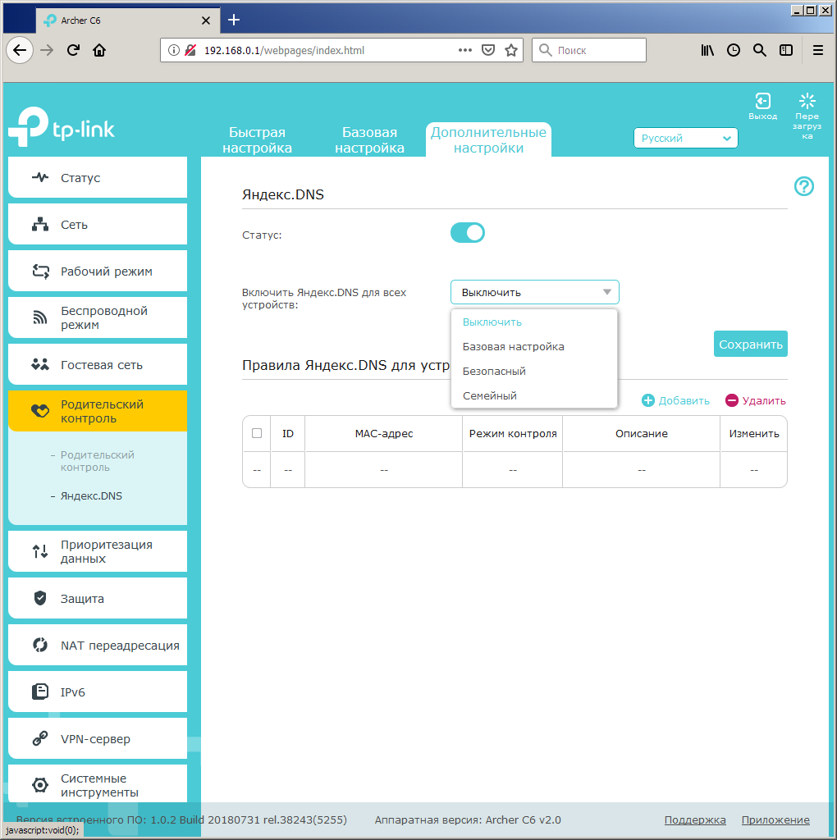Open page actions three-dot menu
Image resolution: width=837 pixels, height=840 pixels.
pyautogui.click(x=465, y=50)
